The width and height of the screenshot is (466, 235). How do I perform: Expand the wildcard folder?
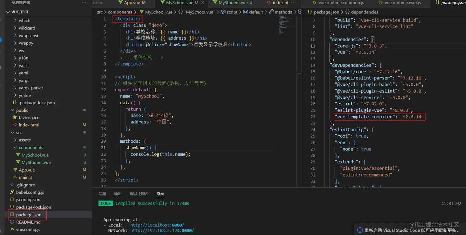[x=15, y=28]
